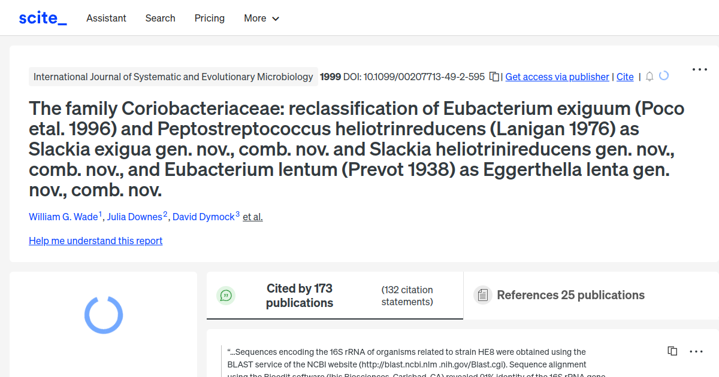719x377 pixels.
Task: Toggle the citation alert bell
Action: [x=649, y=77]
